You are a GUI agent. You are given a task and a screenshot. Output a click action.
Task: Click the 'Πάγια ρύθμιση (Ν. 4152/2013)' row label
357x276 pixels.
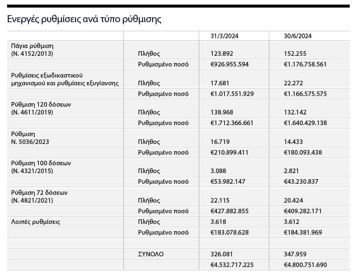33,50
